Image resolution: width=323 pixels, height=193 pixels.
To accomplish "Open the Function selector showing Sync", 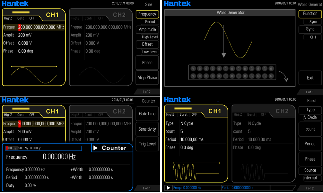I will tap(310, 18).
